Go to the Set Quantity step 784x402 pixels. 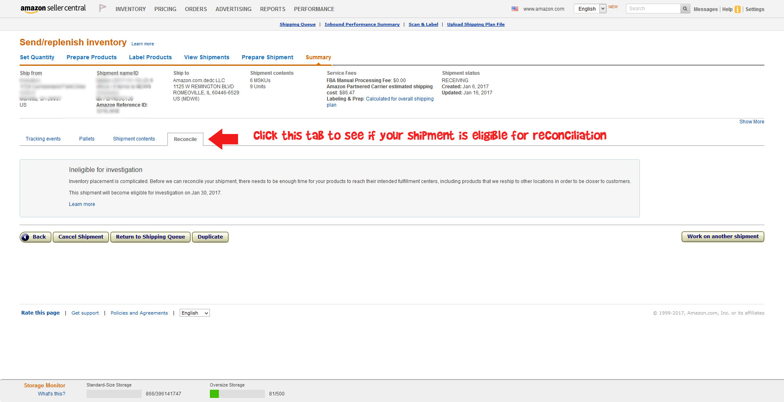(37, 57)
